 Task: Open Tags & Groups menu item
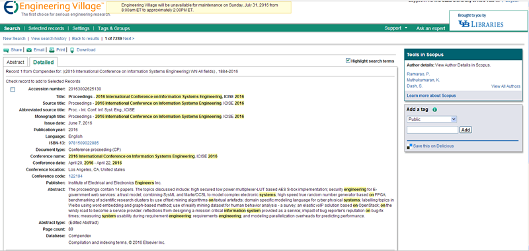pos(114,28)
